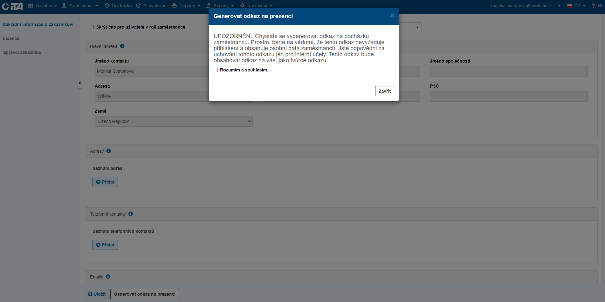Click the Help question mark icon
This screenshot has width=605, height=302.
(593, 6)
